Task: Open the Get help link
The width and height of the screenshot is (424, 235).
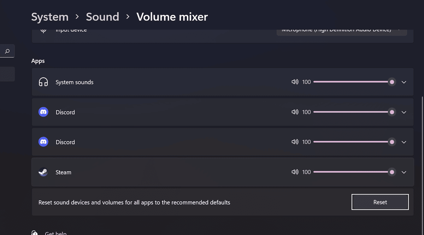Action: click(x=55, y=233)
